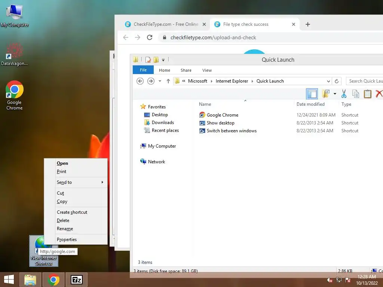Click Explorer Back arrow button

tap(140, 81)
